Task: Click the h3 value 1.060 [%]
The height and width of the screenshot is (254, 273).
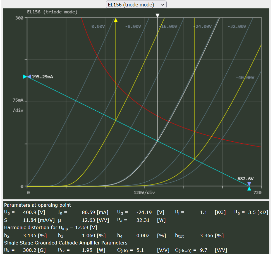Action: click(x=94, y=236)
